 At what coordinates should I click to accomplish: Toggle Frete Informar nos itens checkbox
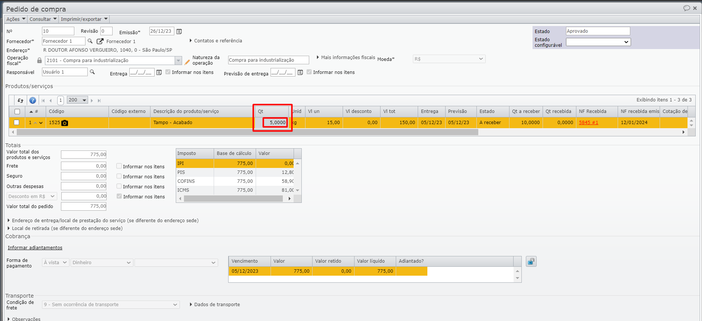pyautogui.click(x=119, y=166)
